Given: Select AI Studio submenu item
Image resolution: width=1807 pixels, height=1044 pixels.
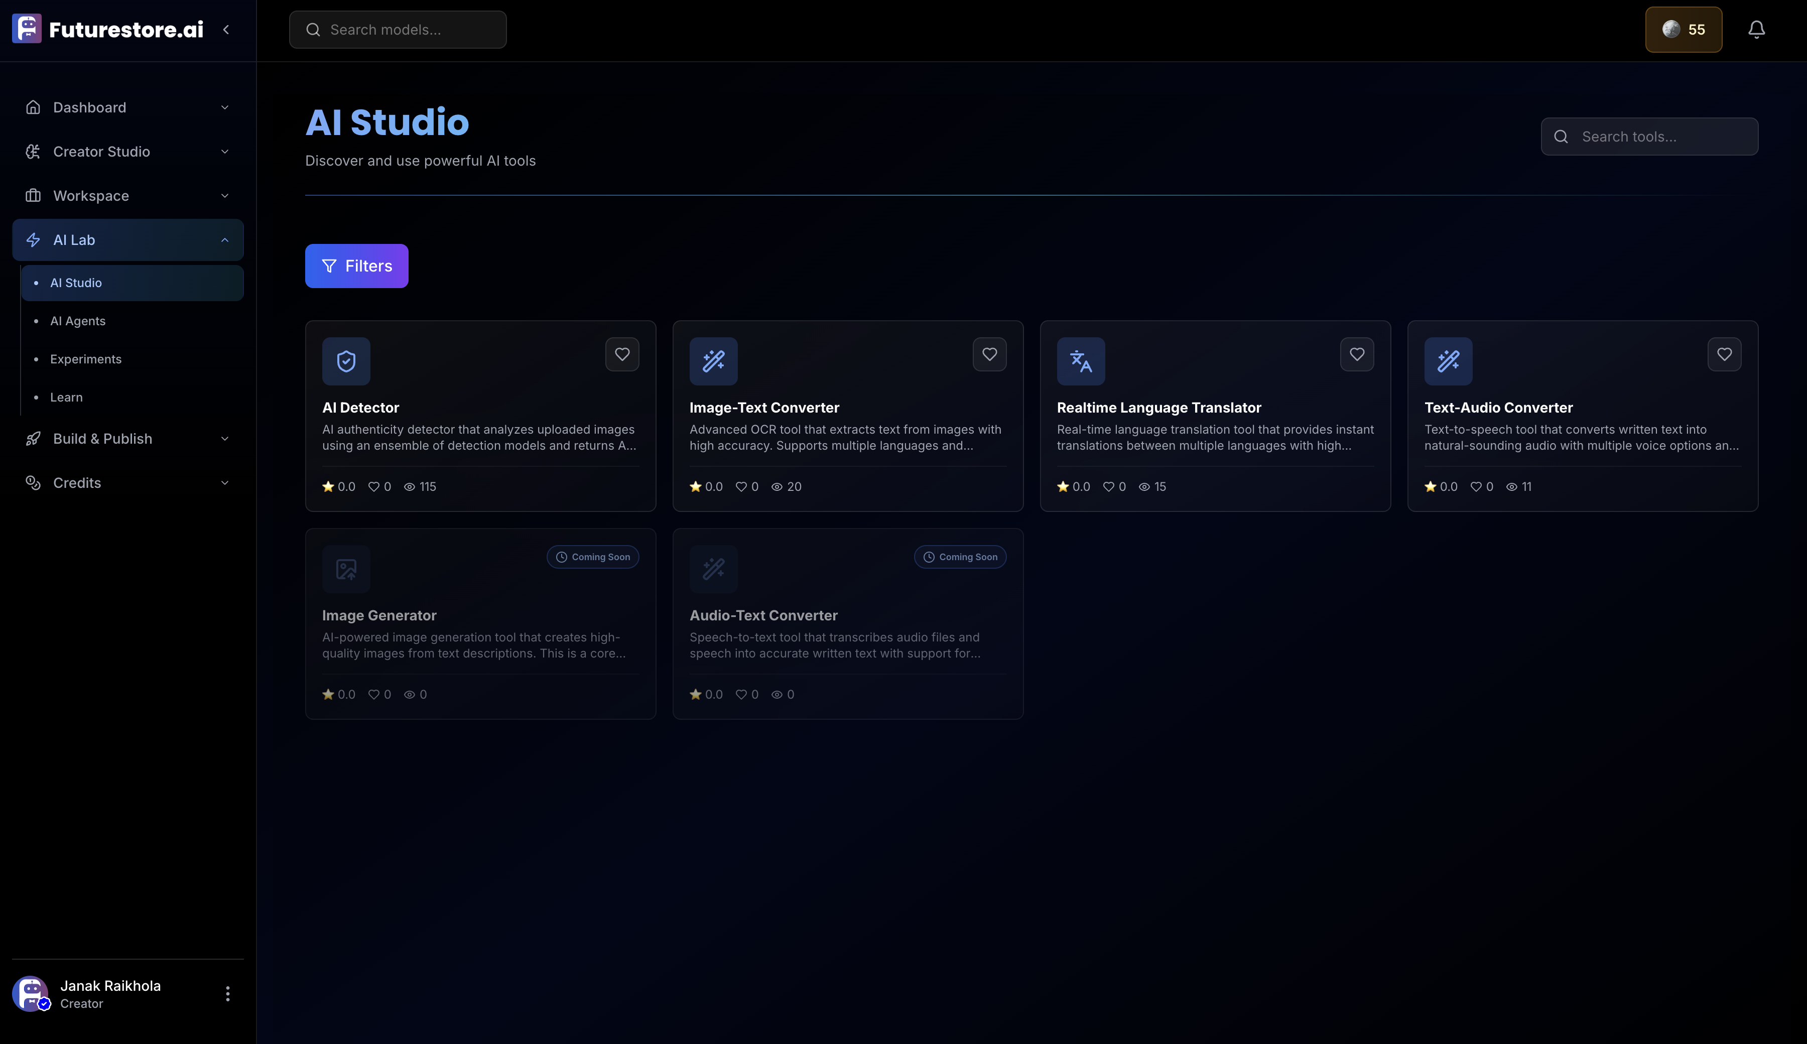Looking at the screenshot, I should [x=132, y=283].
